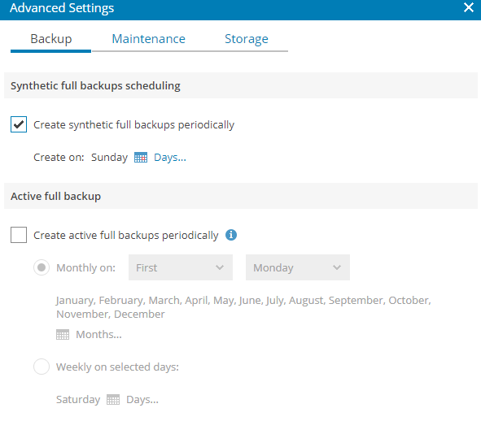Select the Monthly on radio button
The width and height of the screenshot is (481, 421).
click(x=42, y=267)
